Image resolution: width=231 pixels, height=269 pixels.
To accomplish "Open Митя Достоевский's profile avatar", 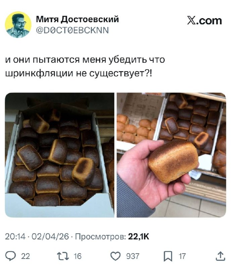I will 18,25.
